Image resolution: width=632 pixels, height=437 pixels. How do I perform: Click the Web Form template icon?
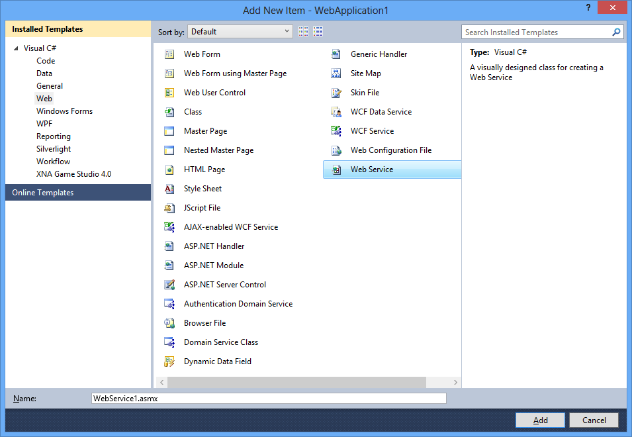(x=169, y=54)
